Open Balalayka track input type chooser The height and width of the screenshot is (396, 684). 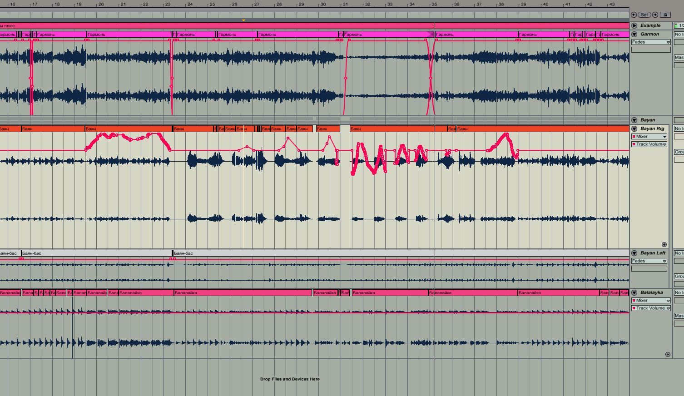679,292
